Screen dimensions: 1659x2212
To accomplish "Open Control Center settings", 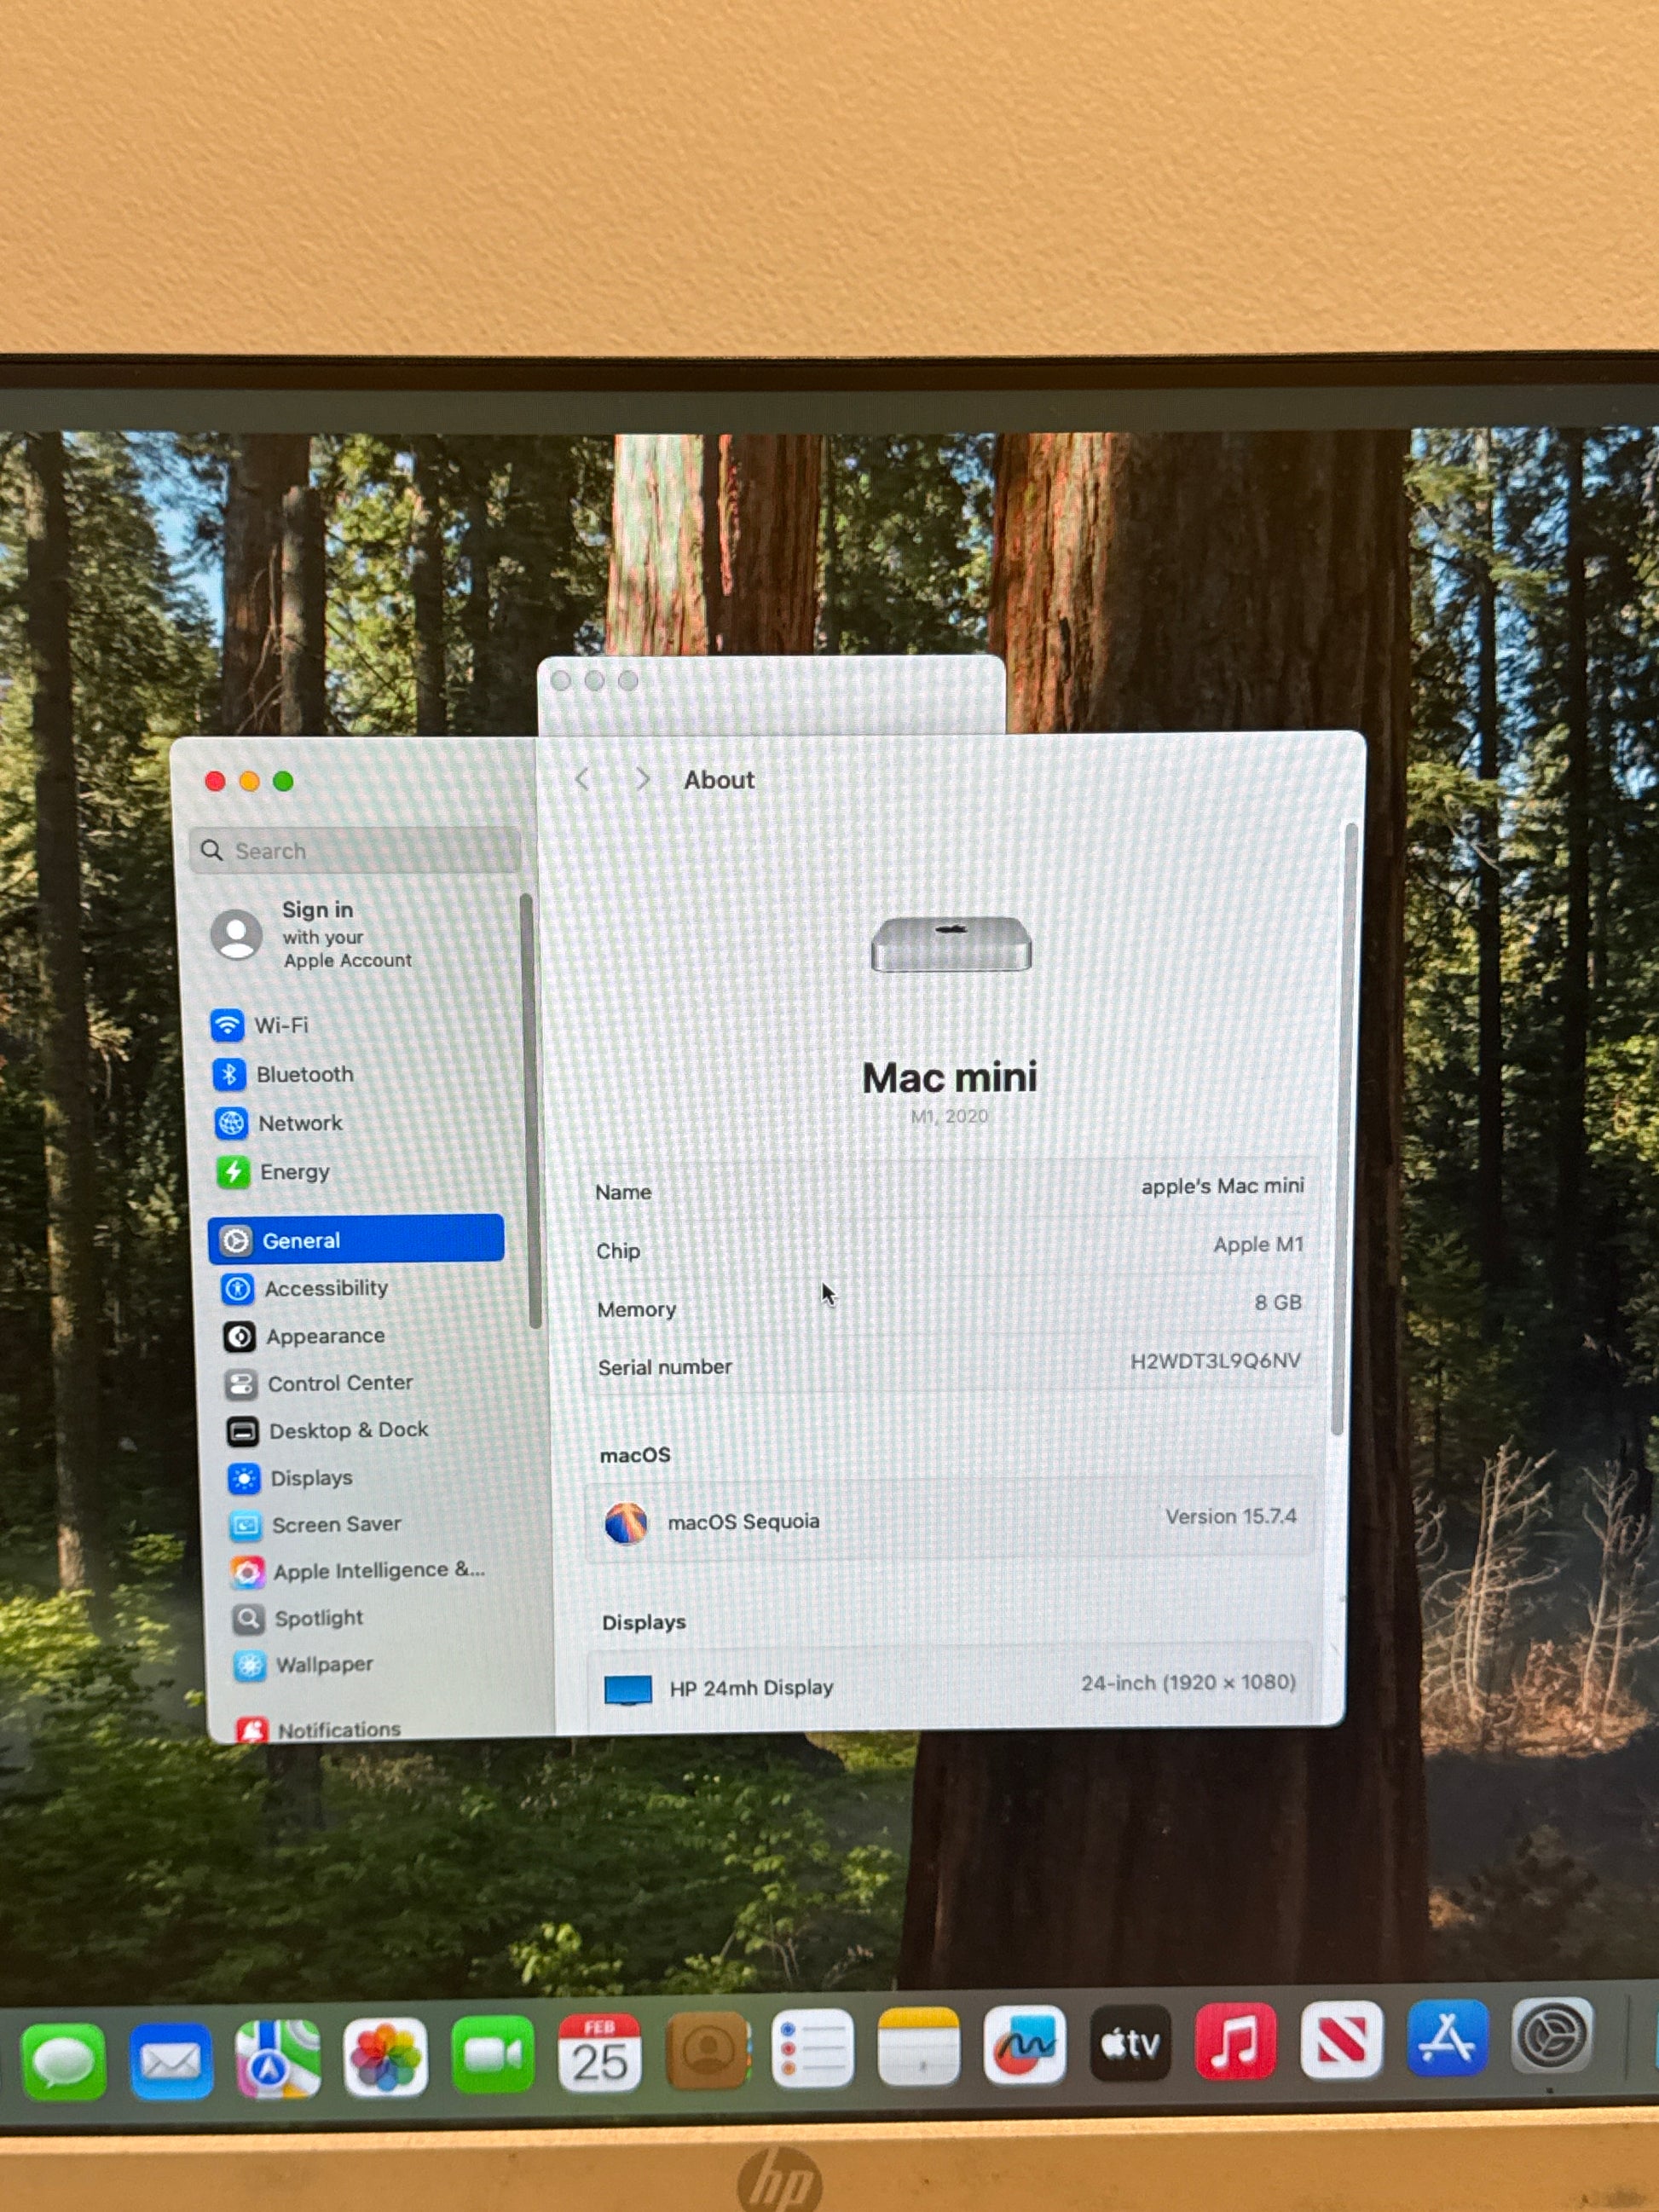I will click(x=339, y=1383).
